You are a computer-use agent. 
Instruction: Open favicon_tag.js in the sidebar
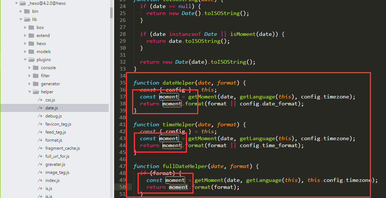tap(58, 124)
